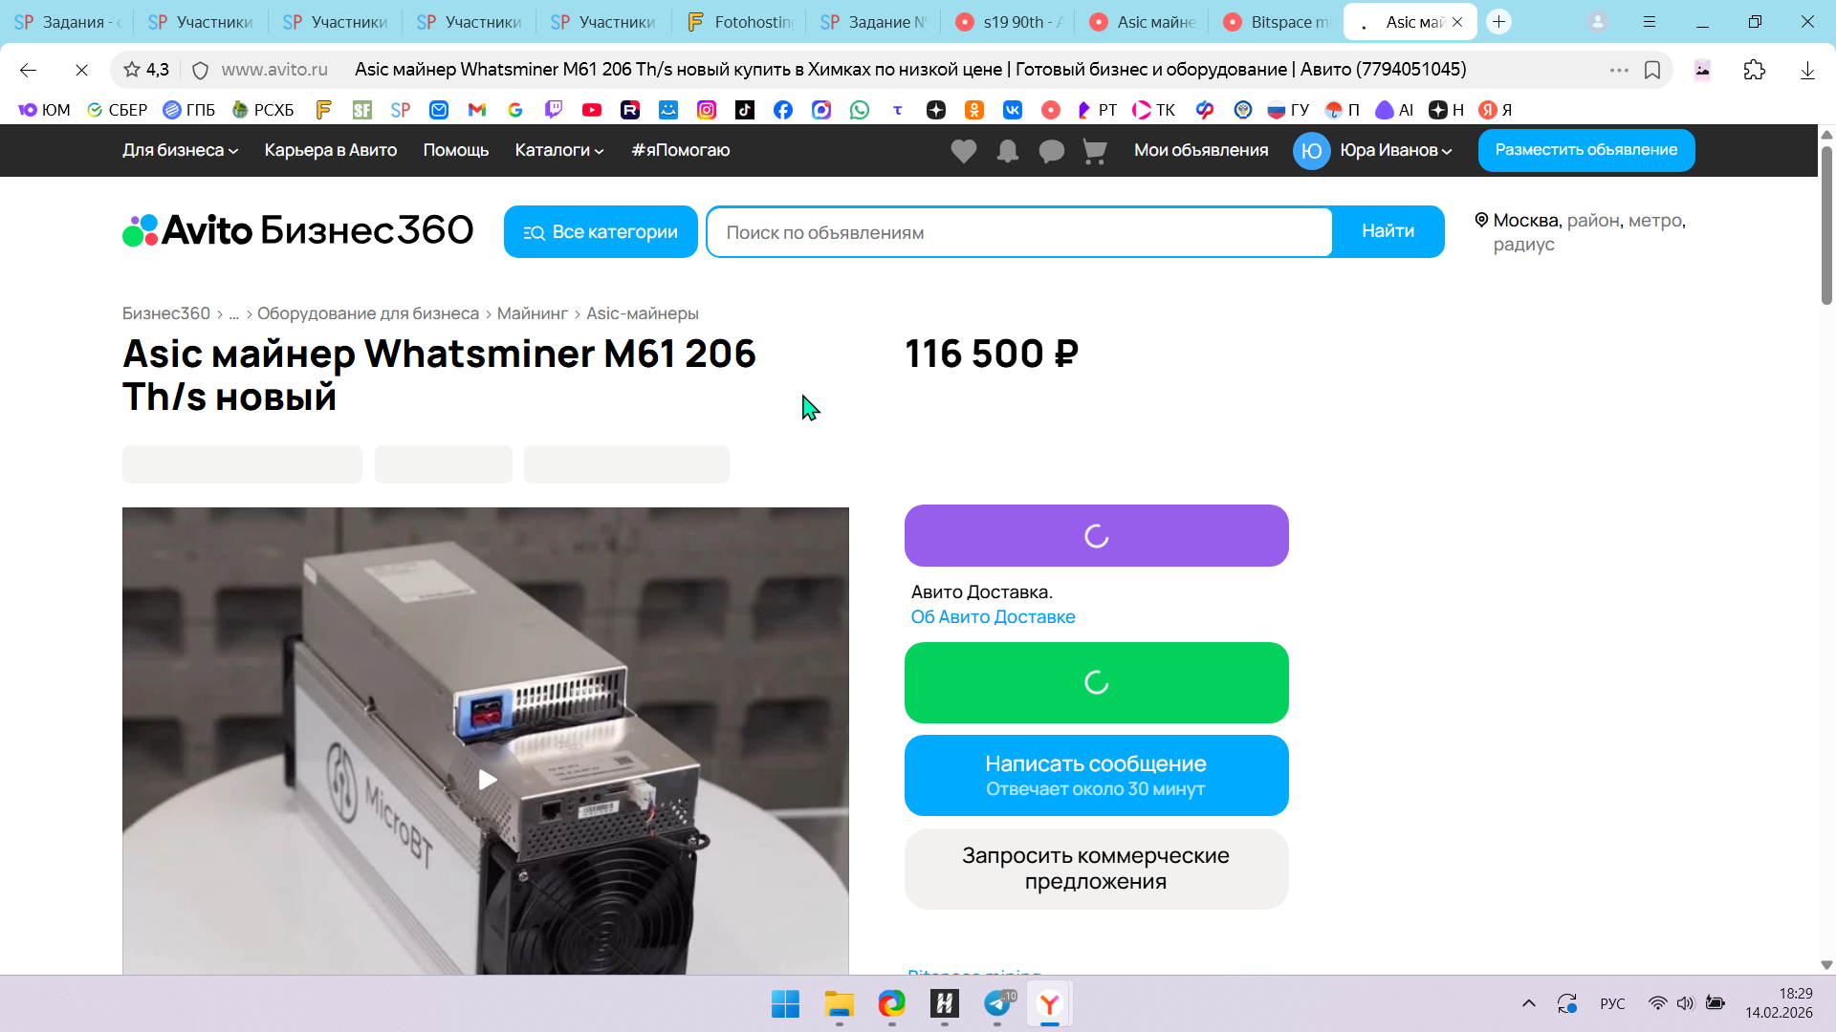1836x1032 pixels.
Task: Click the Написать сообщение button
Action: point(1096,775)
